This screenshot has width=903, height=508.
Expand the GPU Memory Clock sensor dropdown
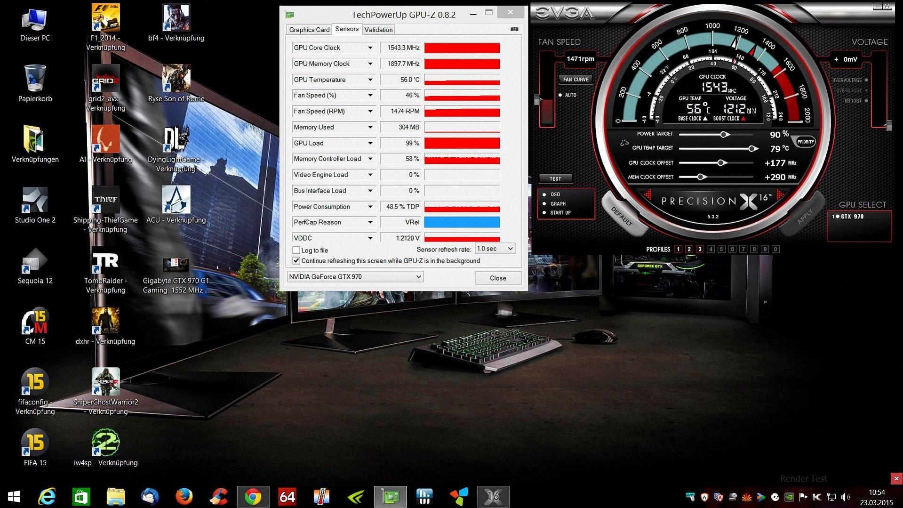coord(370,64)
